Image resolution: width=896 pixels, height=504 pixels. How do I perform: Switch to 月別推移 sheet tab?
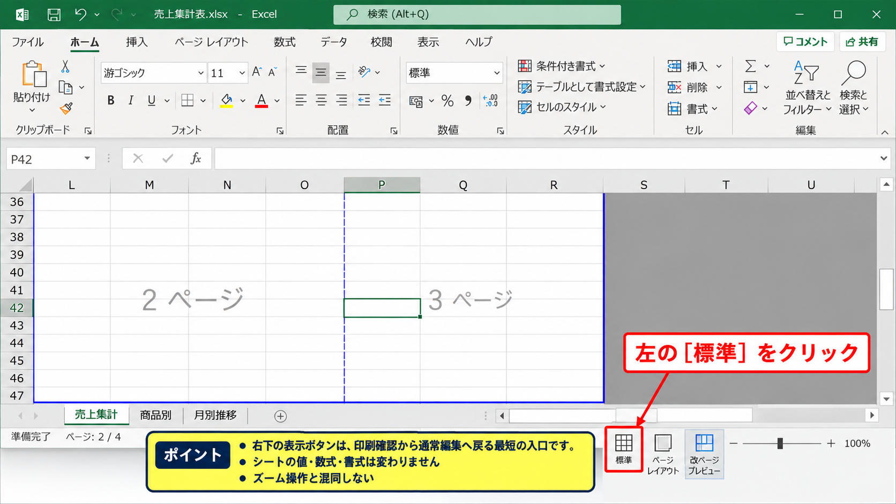[215, 415]
